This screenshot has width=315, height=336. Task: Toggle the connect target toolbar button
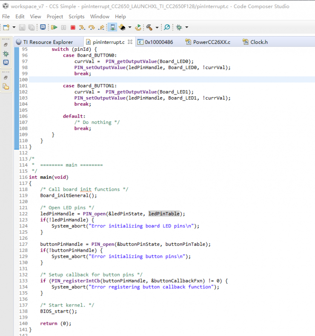(112, 27)
